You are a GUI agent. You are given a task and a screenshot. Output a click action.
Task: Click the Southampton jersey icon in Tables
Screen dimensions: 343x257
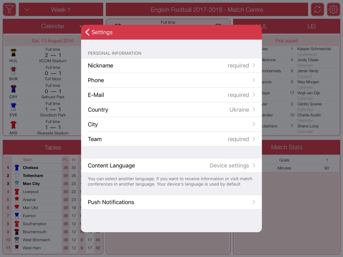(x=16, y=223)
